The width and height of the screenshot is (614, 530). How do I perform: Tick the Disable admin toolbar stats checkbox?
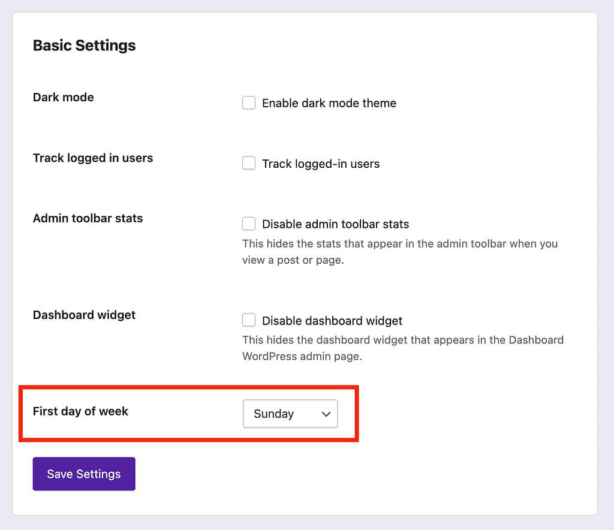248,224
